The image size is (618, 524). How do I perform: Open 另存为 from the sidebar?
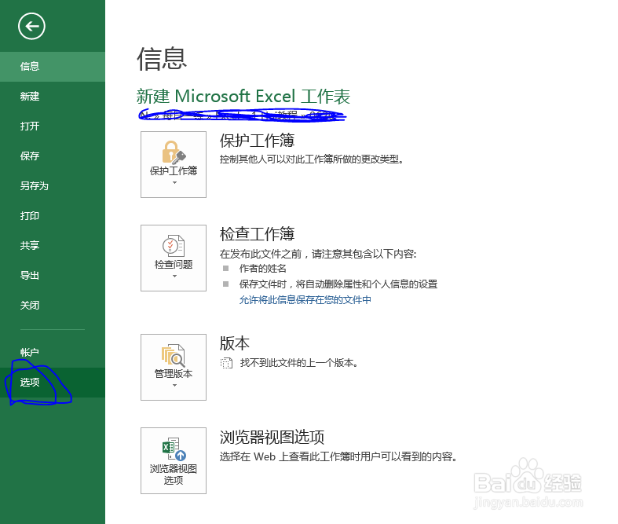tap(53, 185)
